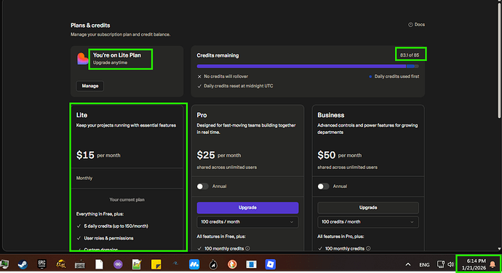
Task: Click the ENG language indicator
Action: [424, 265]
